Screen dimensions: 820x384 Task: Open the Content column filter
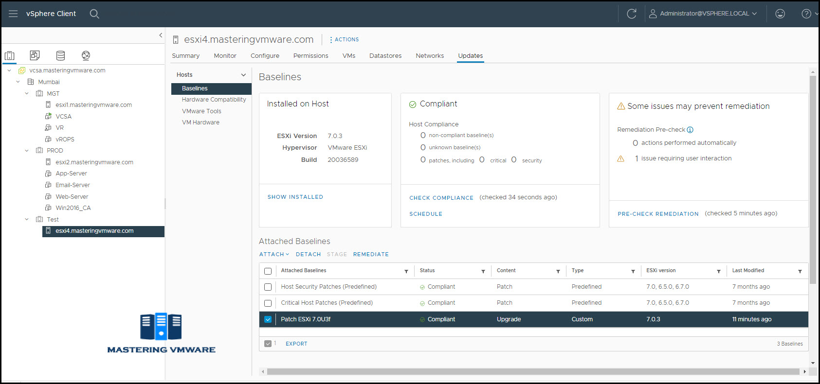coord(558,271)
